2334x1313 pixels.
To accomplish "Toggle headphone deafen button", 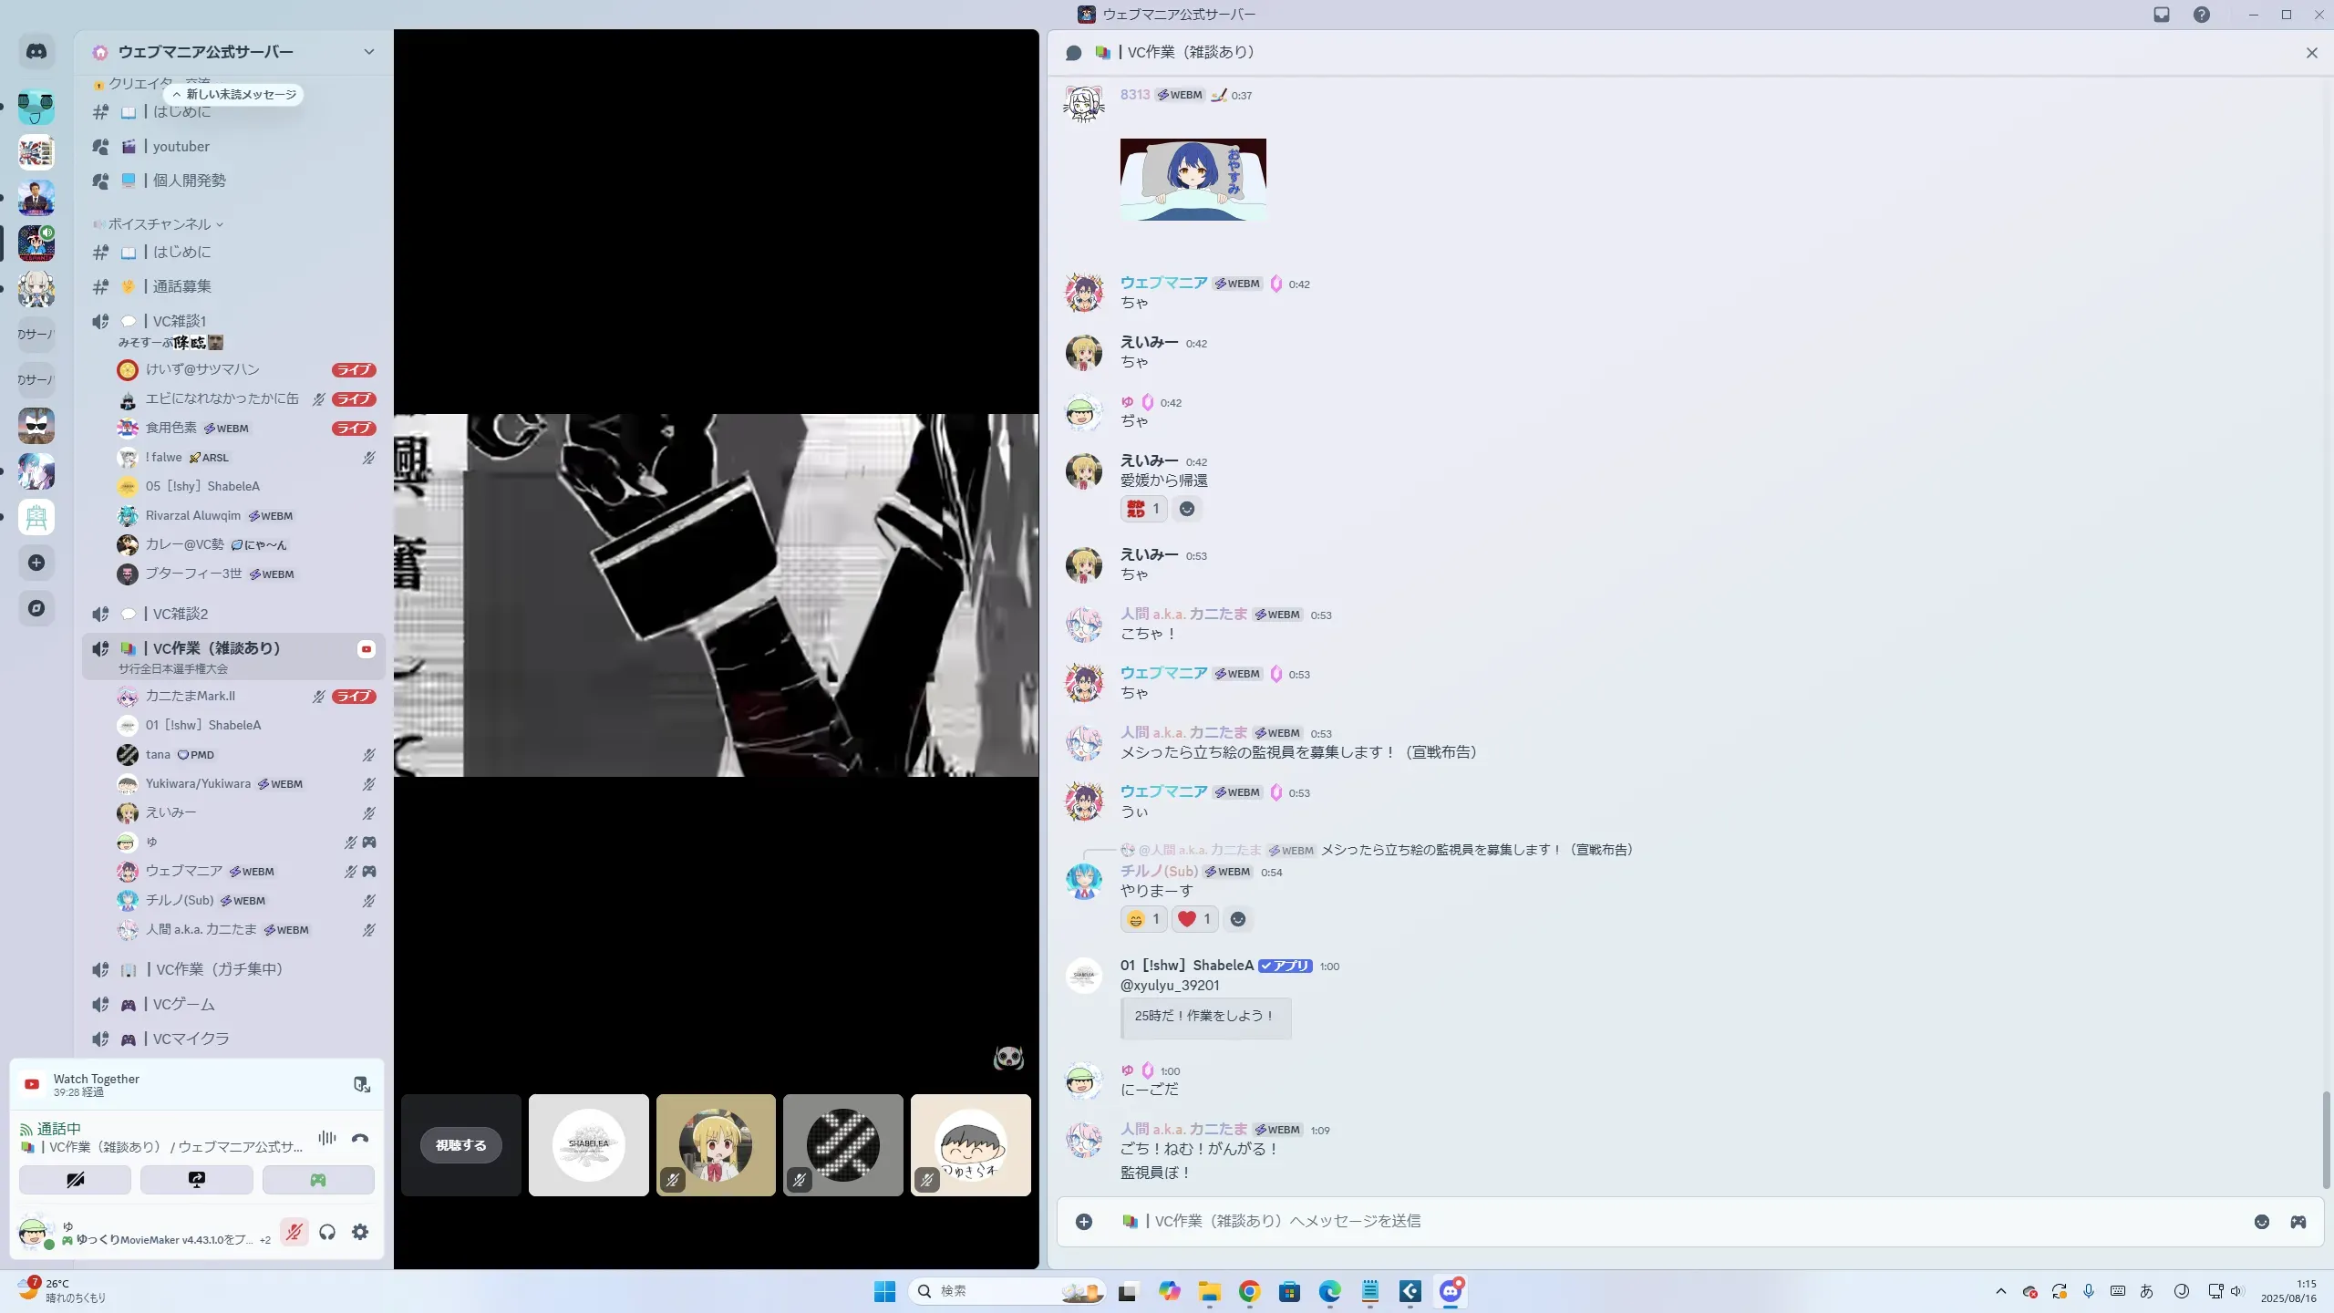I will (x=327, y=1233).
